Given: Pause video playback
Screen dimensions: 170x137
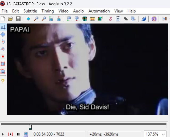Looking at the screenshot, I should click(x=18, y=134).
